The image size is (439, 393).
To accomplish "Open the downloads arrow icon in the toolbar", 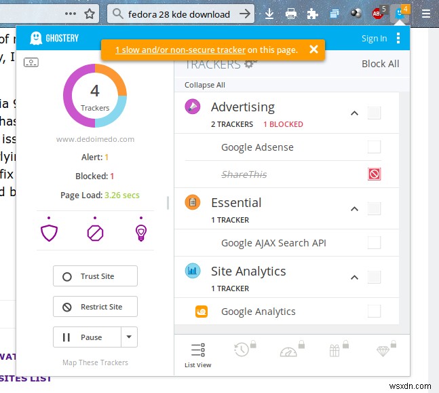I will click(x=269, y=14).
